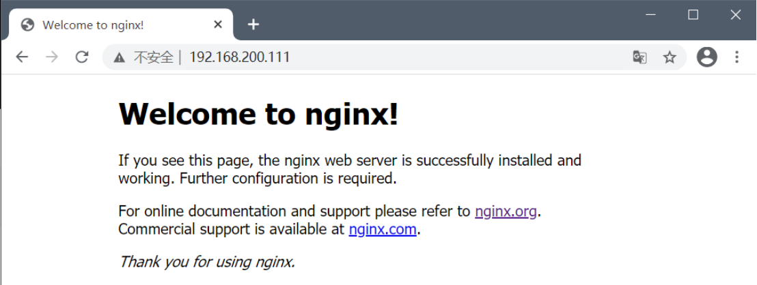Click the address bar showing 192.168.200.111
This screenshot has width=757, height=285.
click(x=394, y=58)
